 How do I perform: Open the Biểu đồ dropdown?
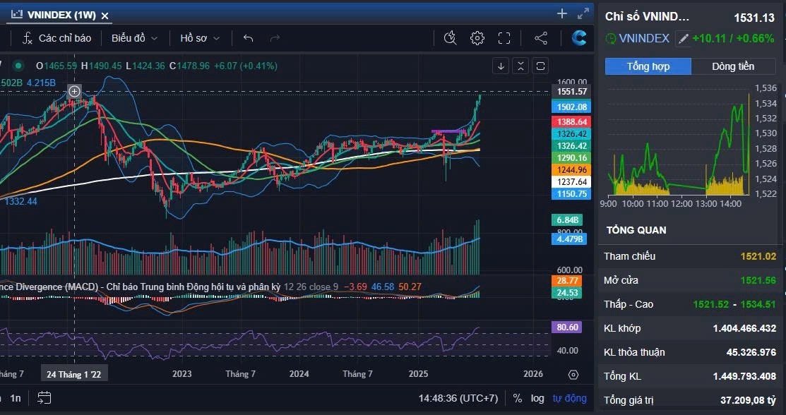point(134,38)
